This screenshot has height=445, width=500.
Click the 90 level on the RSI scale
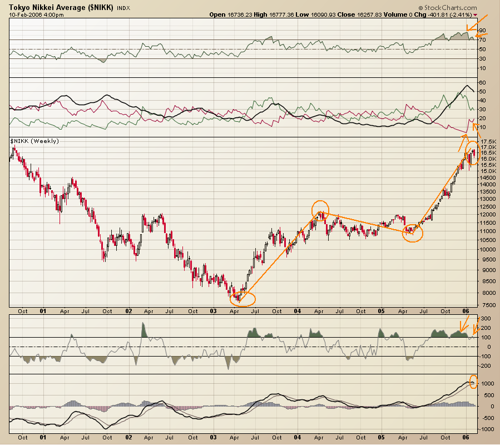tap(482, 31)
